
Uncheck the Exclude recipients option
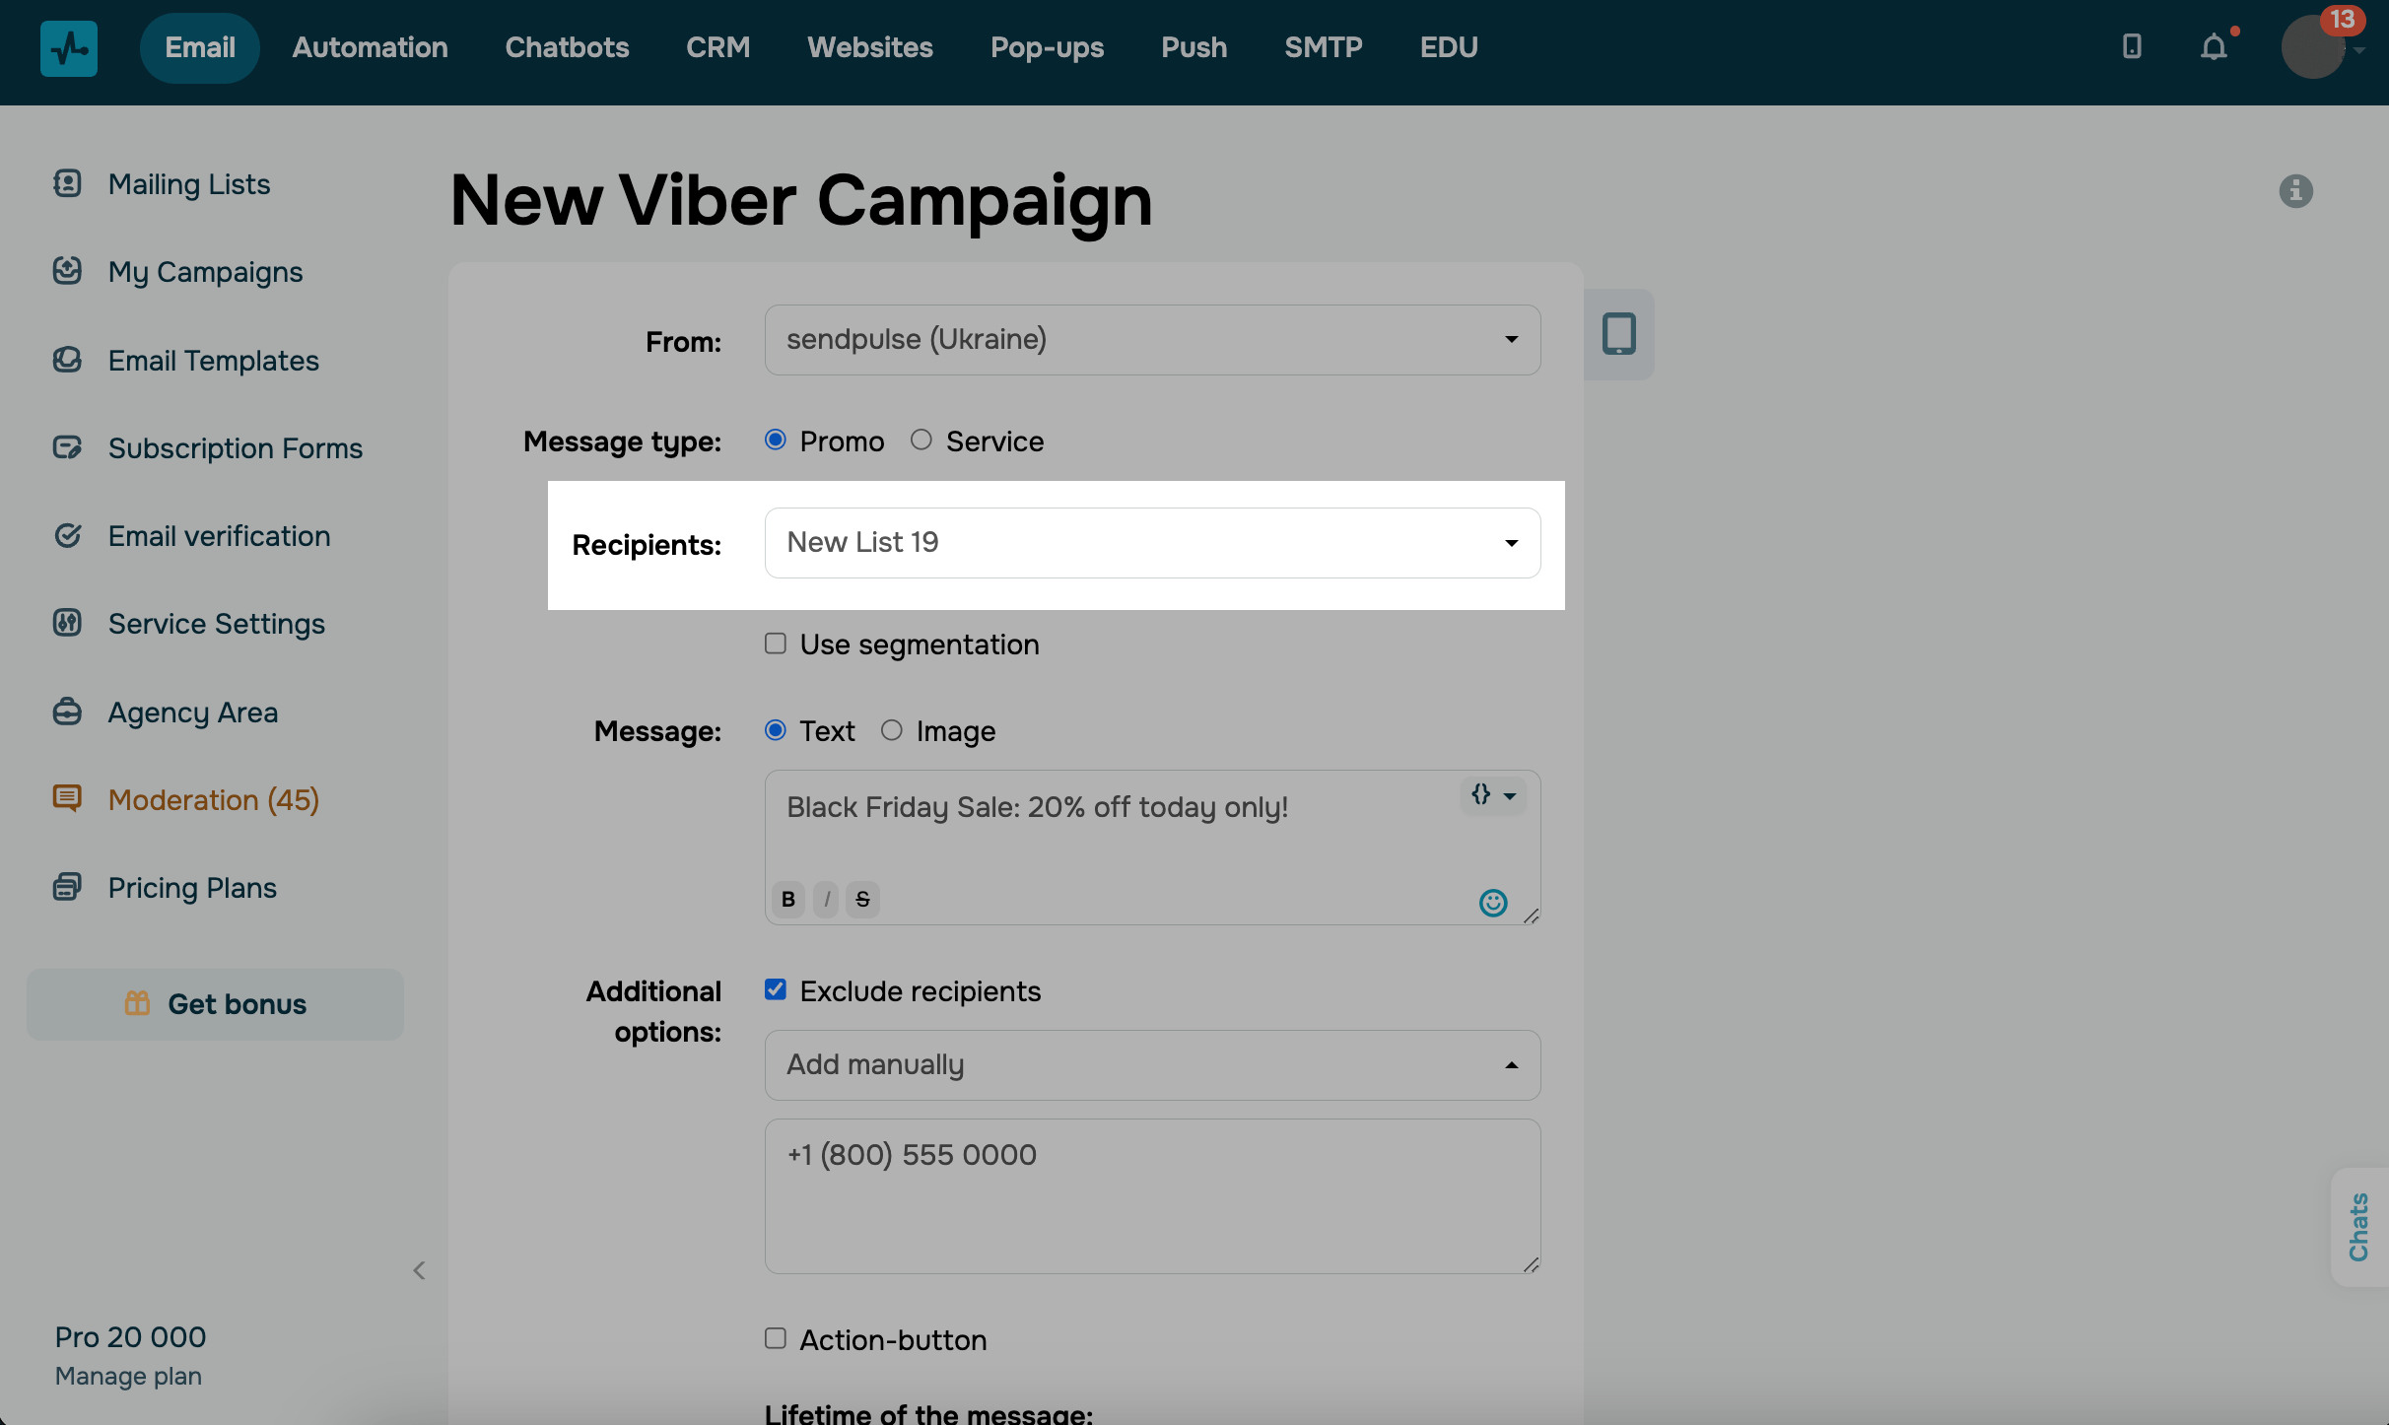[x=776, y=989]
